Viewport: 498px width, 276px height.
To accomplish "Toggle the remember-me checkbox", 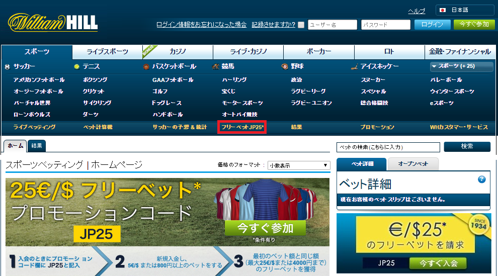I will point(301,25).
